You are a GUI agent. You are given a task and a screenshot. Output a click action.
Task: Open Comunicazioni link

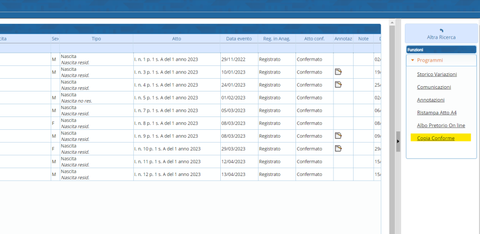434,87
